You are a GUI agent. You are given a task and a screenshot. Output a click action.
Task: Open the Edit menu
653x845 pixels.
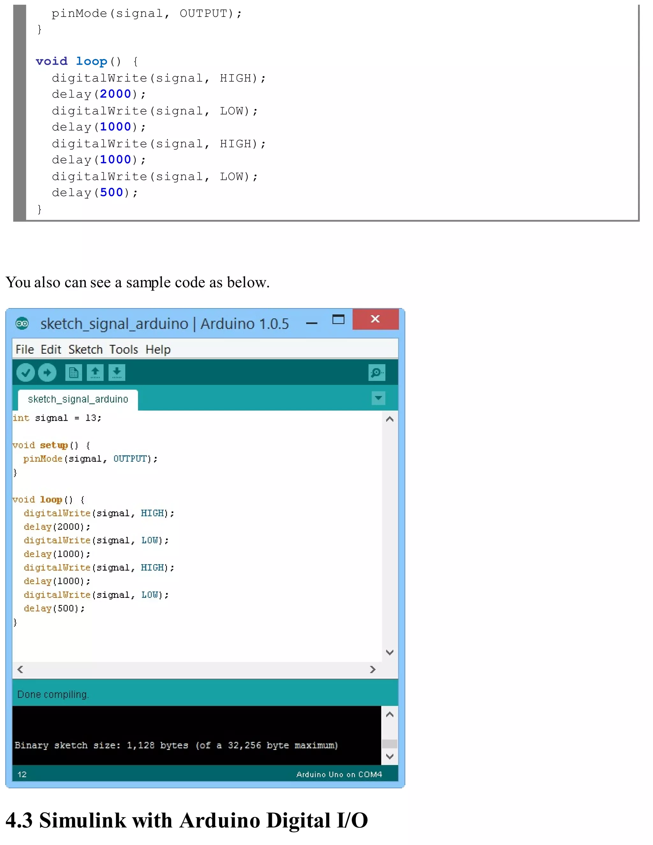pos(51,349)
